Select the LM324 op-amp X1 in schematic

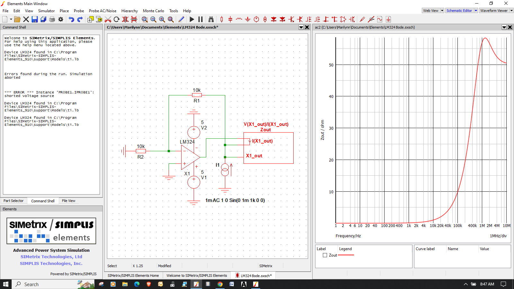[x=191, y=157]
